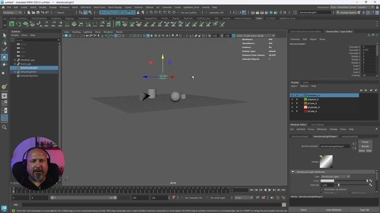Click the Go to end playback button

point(283,190)
